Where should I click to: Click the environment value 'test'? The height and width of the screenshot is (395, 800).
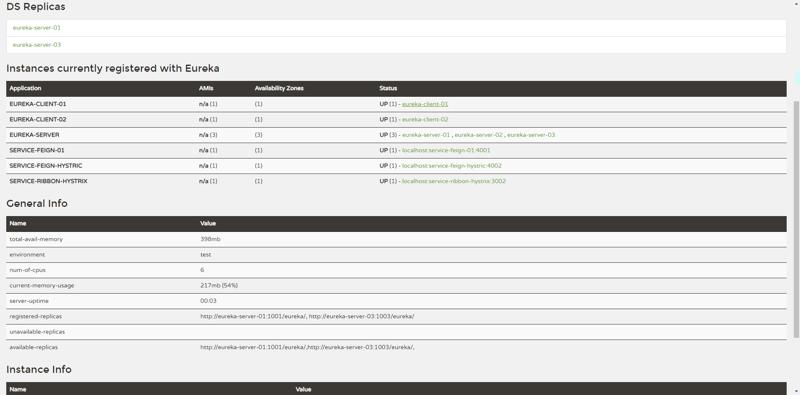tap(206, 254)
